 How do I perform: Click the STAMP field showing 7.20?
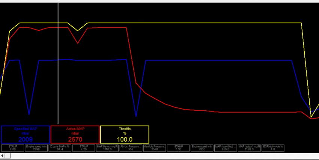tap(84, 148)
